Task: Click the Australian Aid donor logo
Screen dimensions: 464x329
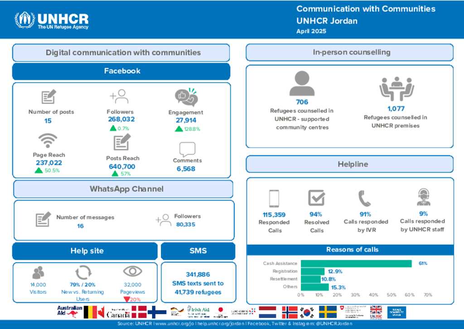Action: pos(69,311)
